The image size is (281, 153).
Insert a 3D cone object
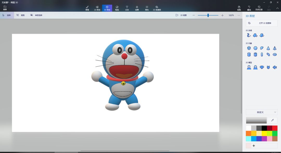tap(268, 48)
